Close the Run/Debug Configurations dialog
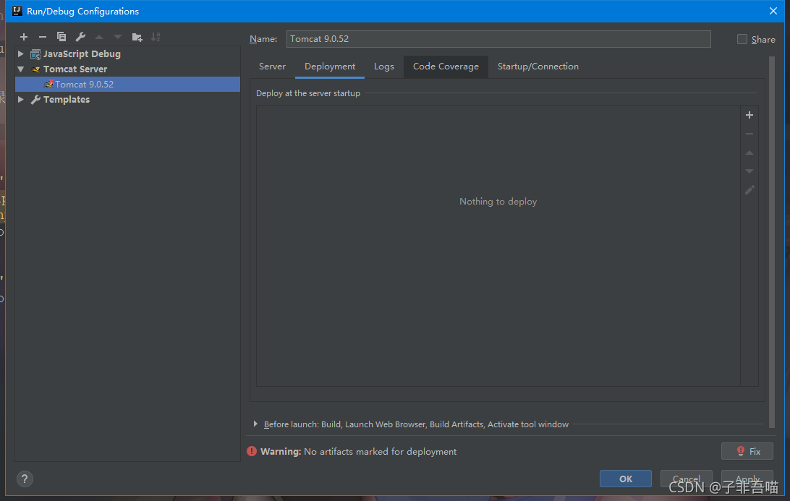Image resolution: width=790 pixels, height=501 pixels. click(x=773, y=11)
